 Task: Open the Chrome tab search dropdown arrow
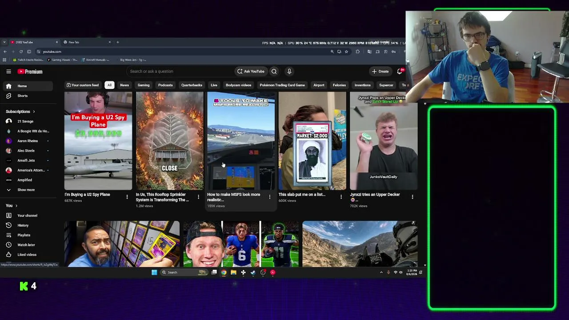point(4,42)
